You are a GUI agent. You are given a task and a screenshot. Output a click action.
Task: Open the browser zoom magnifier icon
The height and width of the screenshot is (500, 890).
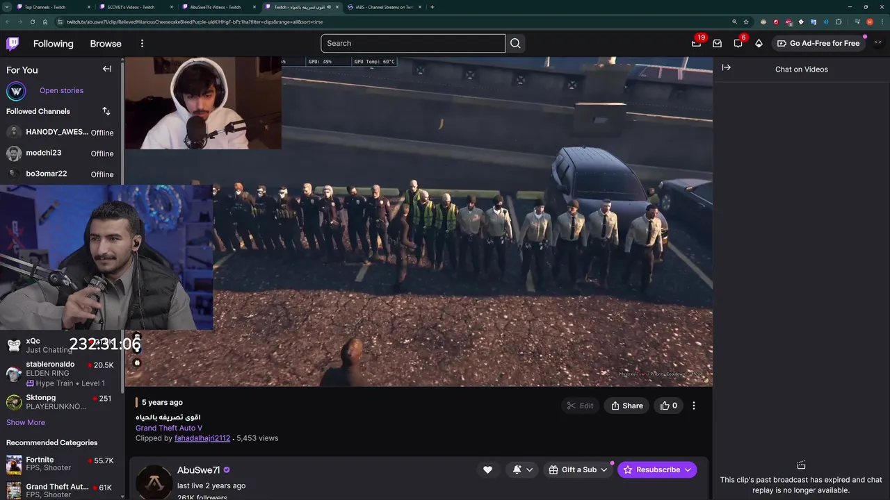734,22
